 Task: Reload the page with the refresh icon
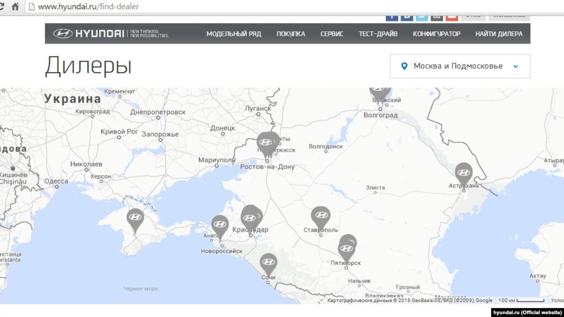click(2, 7)
